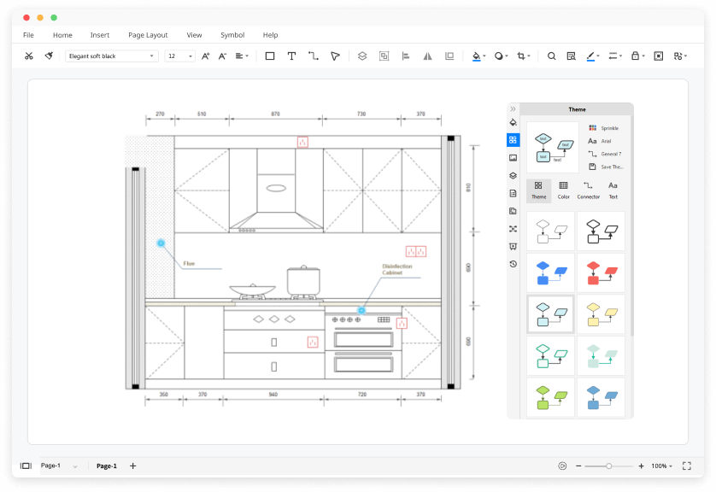Open the text alignment dropdown
The width and height of the screenshot is (716, 492).
coord(242,56)
